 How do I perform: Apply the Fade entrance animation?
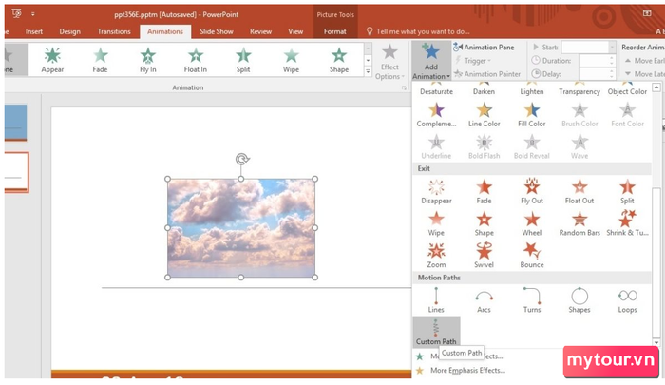pos(100,60)
